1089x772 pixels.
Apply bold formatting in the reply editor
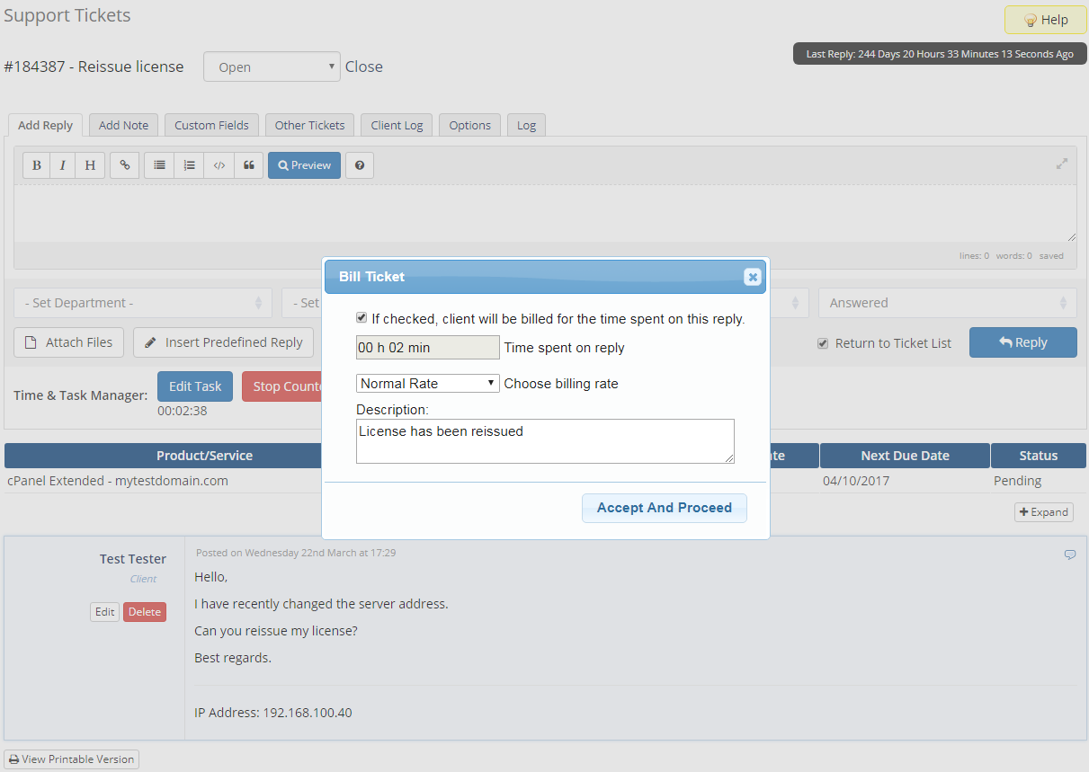(36, 165)
